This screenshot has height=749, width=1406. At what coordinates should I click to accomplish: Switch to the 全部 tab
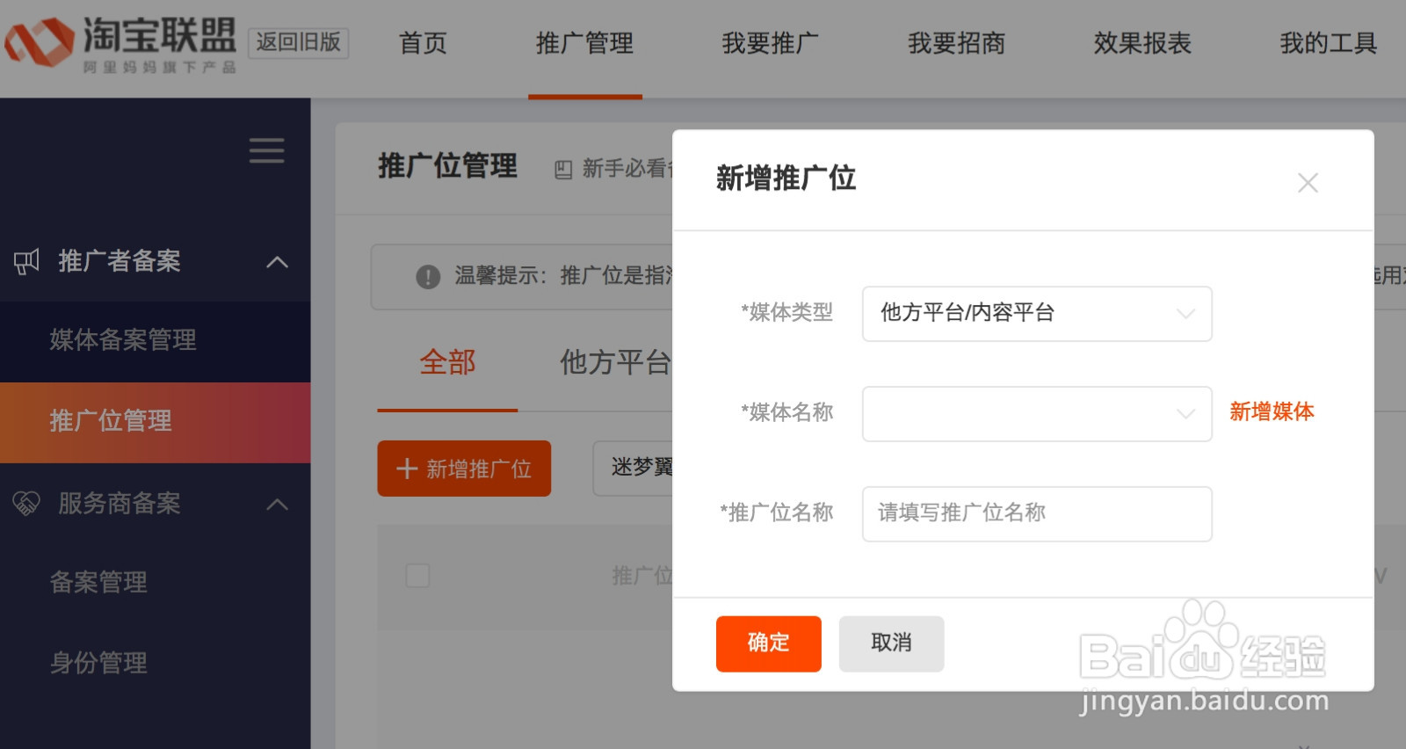pyautogui.click(x=447, y=362)
